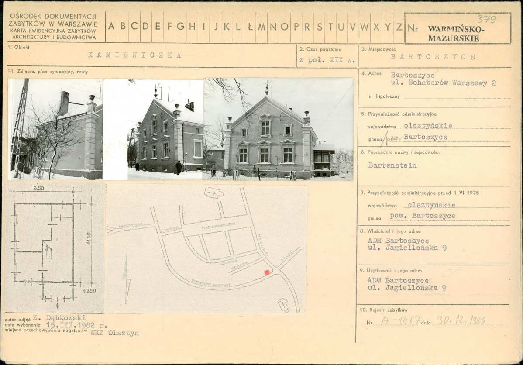523x365 pixels.
Task: Select letter K in the alphabet index
Action: pyautogui.click(x=227, y=26)
